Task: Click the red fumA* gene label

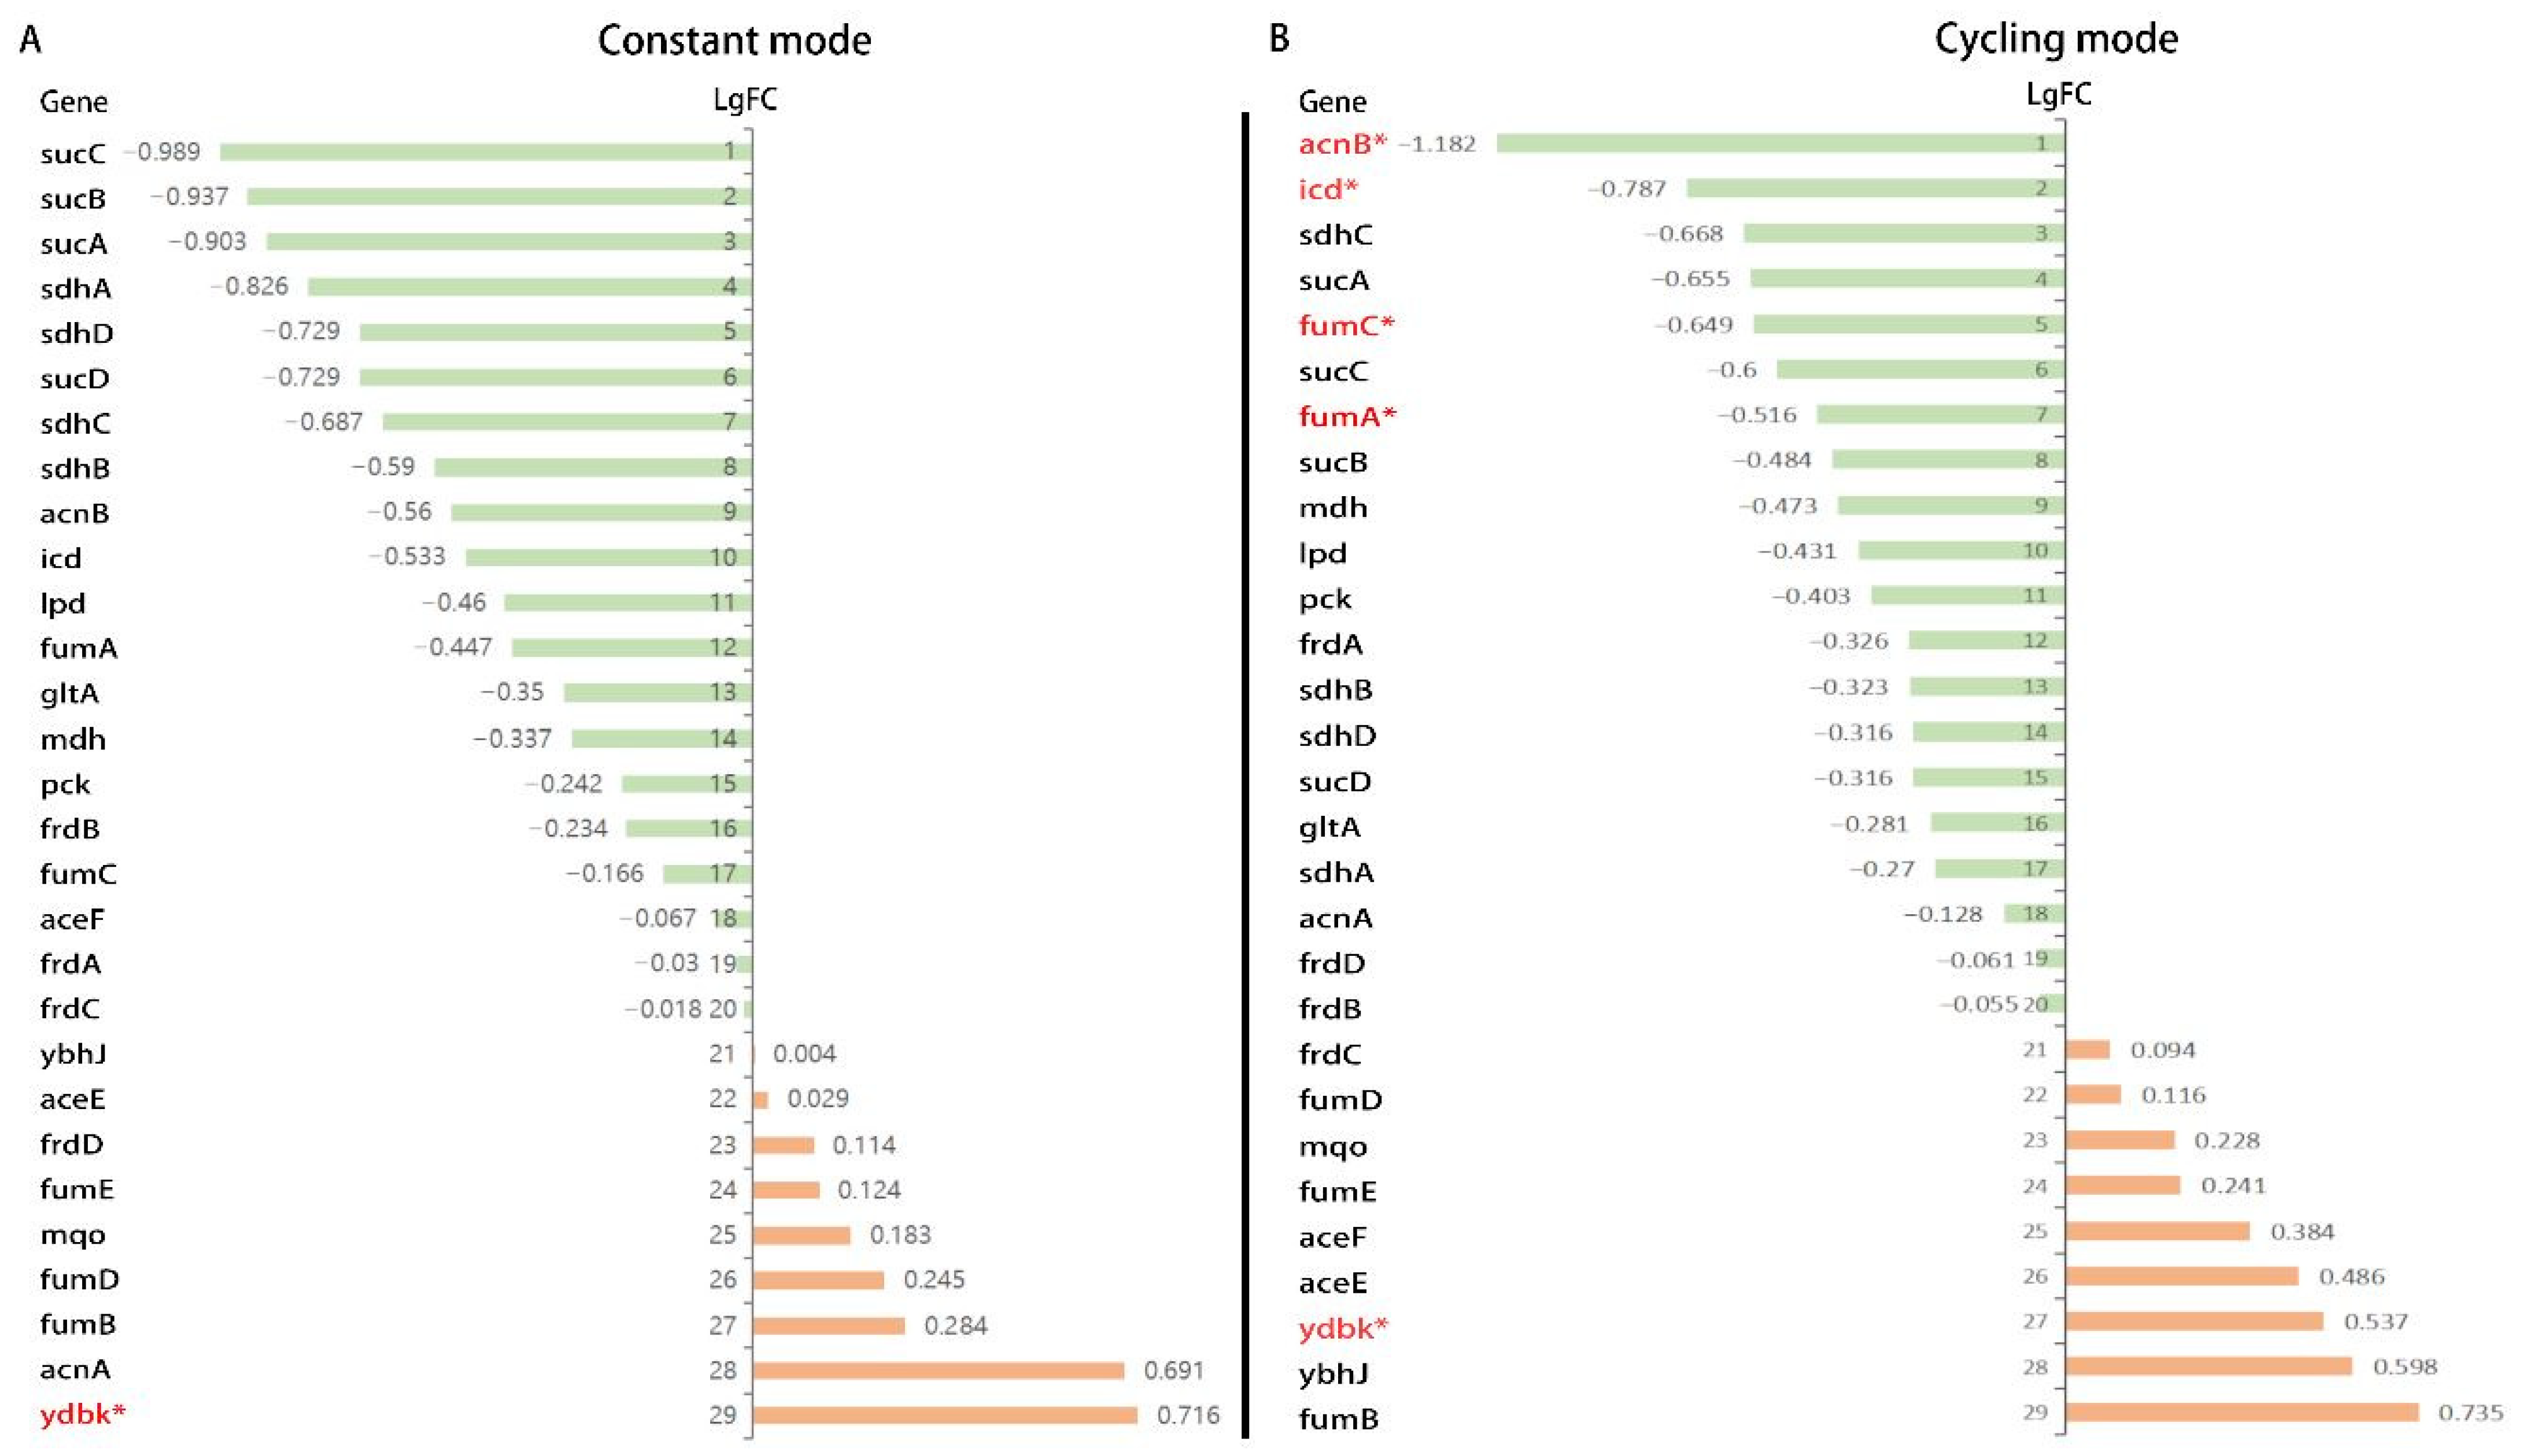Action: click(x=1346, y=416)
